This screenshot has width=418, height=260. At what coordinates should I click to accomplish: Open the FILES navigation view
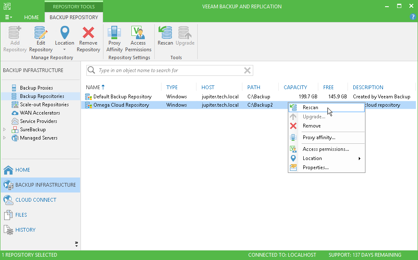(x=40, y=215)
